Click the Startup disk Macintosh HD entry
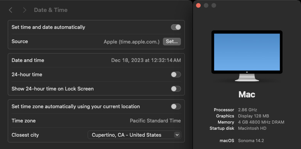 tap(238, 128)
